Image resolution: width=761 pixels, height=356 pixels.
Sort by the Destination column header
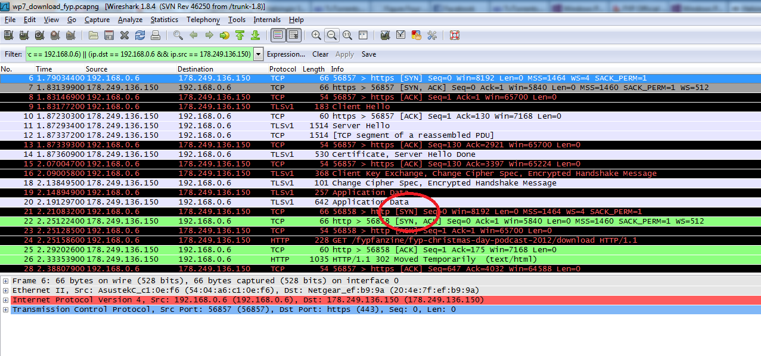[195, 69]
